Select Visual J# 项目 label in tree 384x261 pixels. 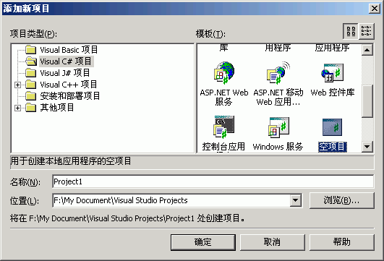tap(65, 73)
